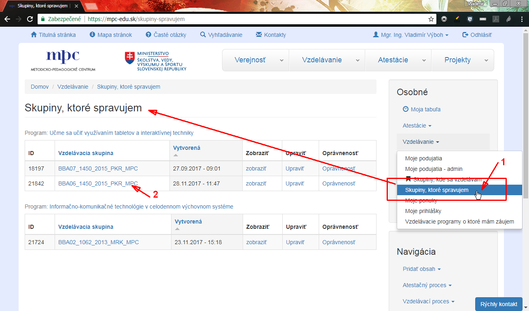Expand the Vzdelávací proces dropdown
This screenshot has width=529, height=311.
click(x=428, y=301)
